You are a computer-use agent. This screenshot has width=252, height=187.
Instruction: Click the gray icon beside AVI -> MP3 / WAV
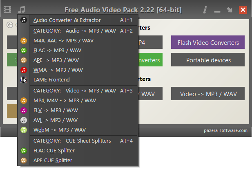pos(24,120)
